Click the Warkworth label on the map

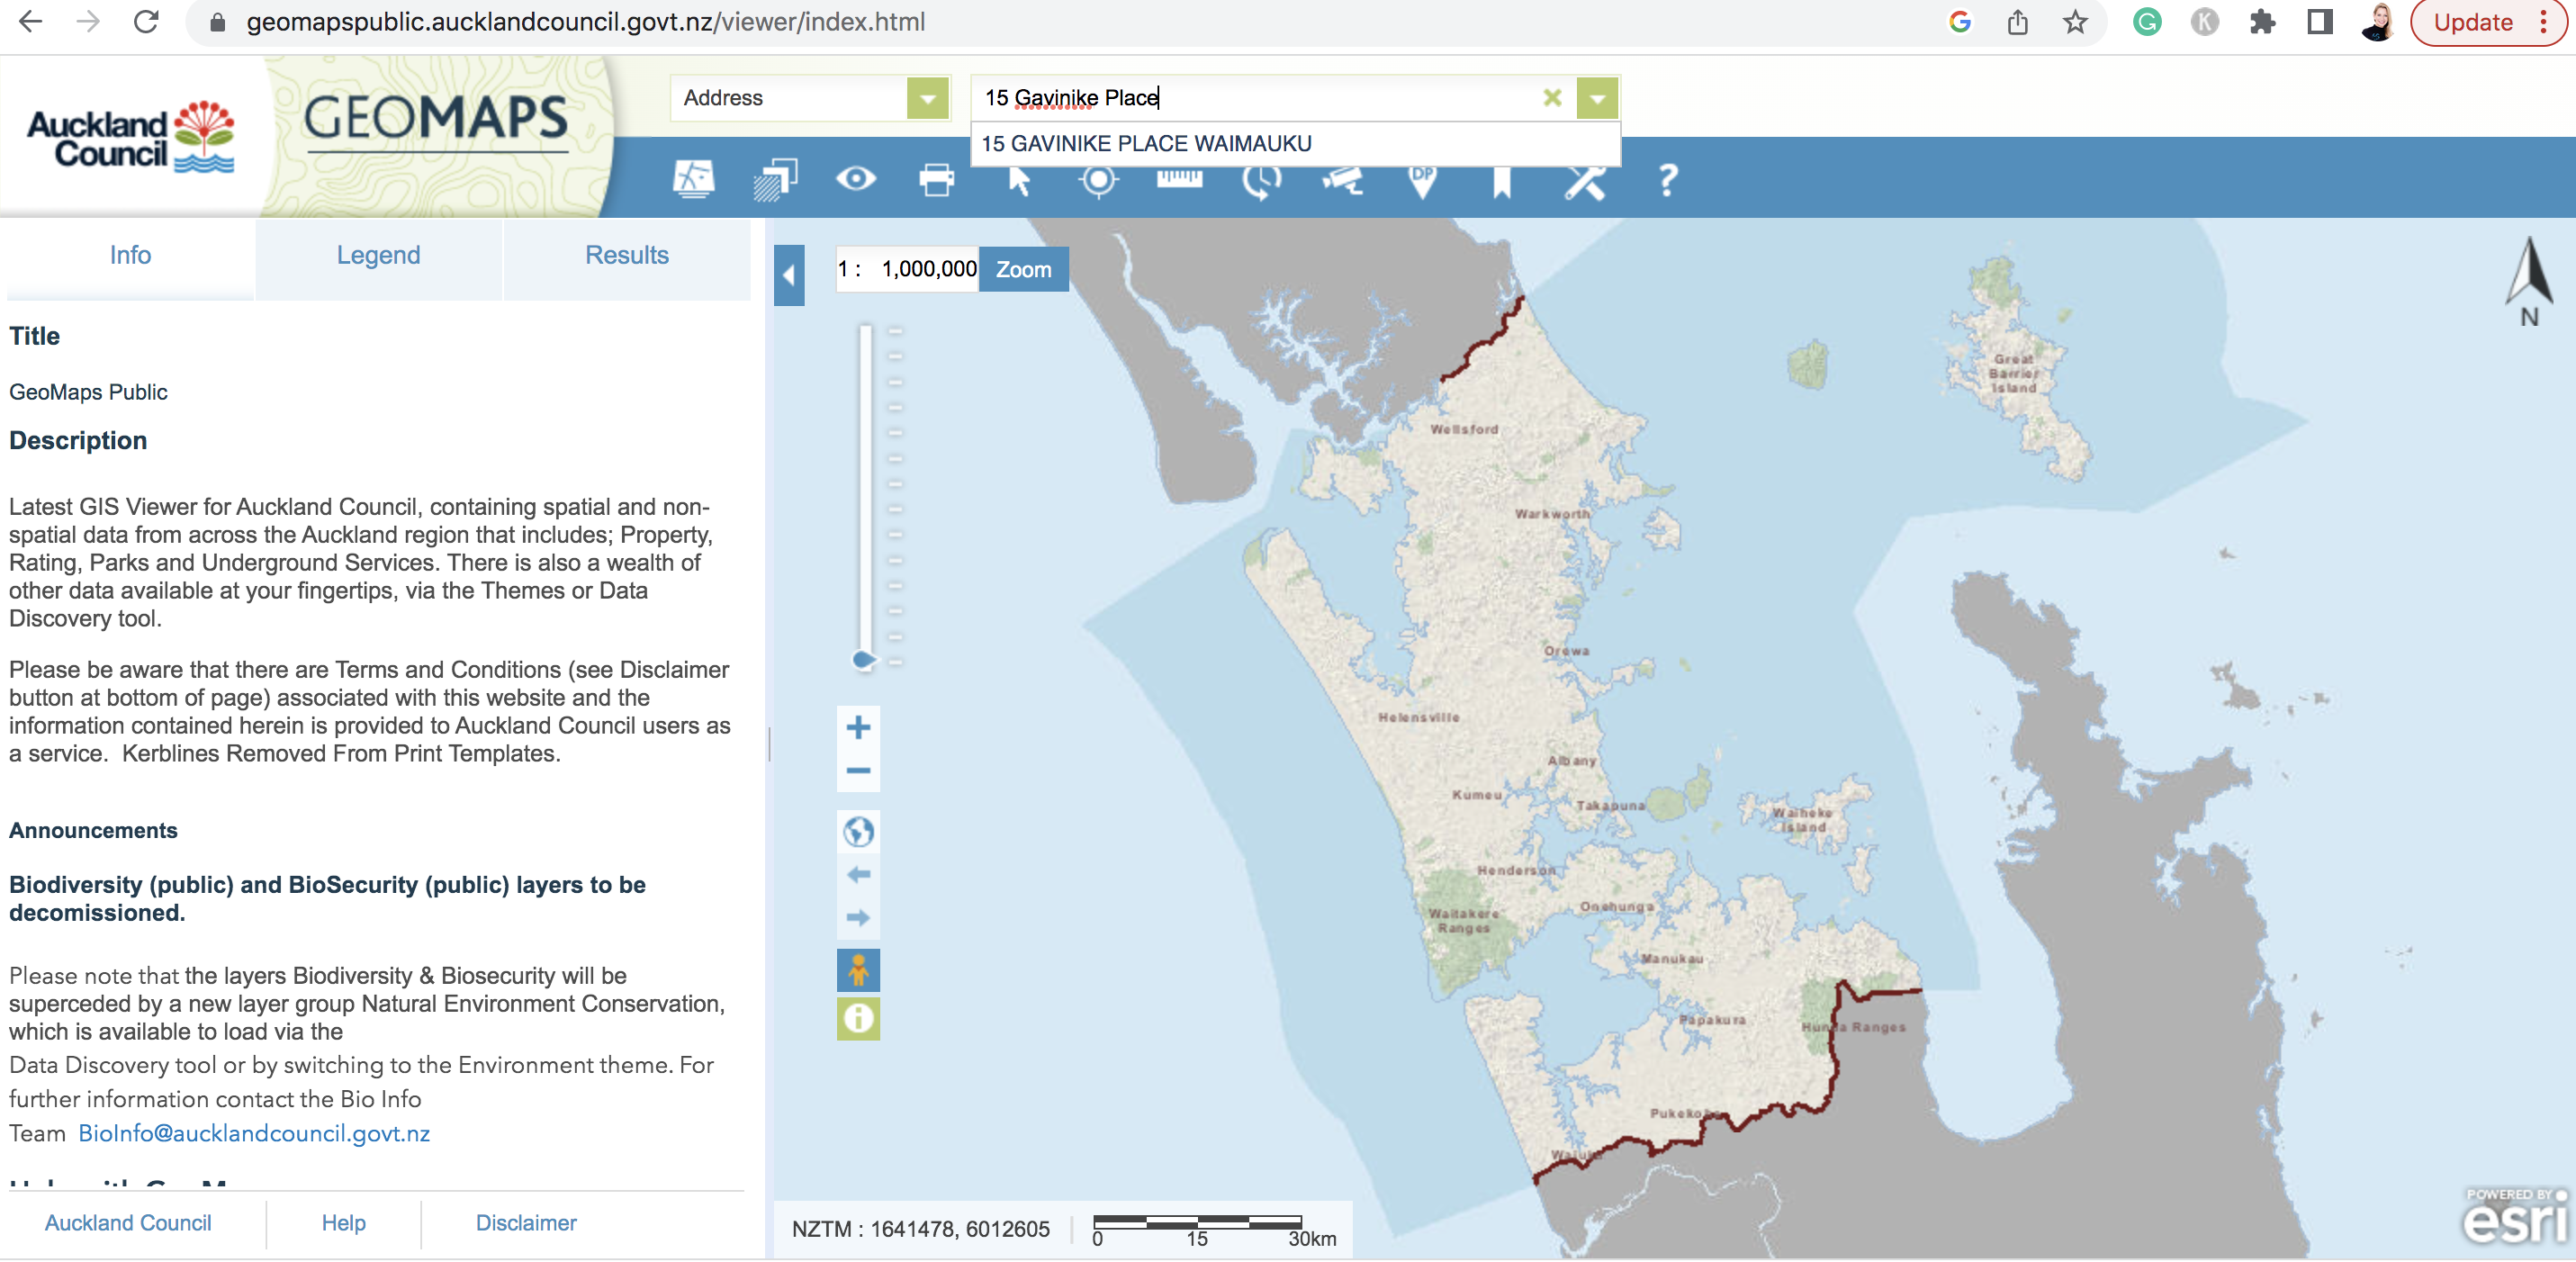click(x=1552, y=513)
